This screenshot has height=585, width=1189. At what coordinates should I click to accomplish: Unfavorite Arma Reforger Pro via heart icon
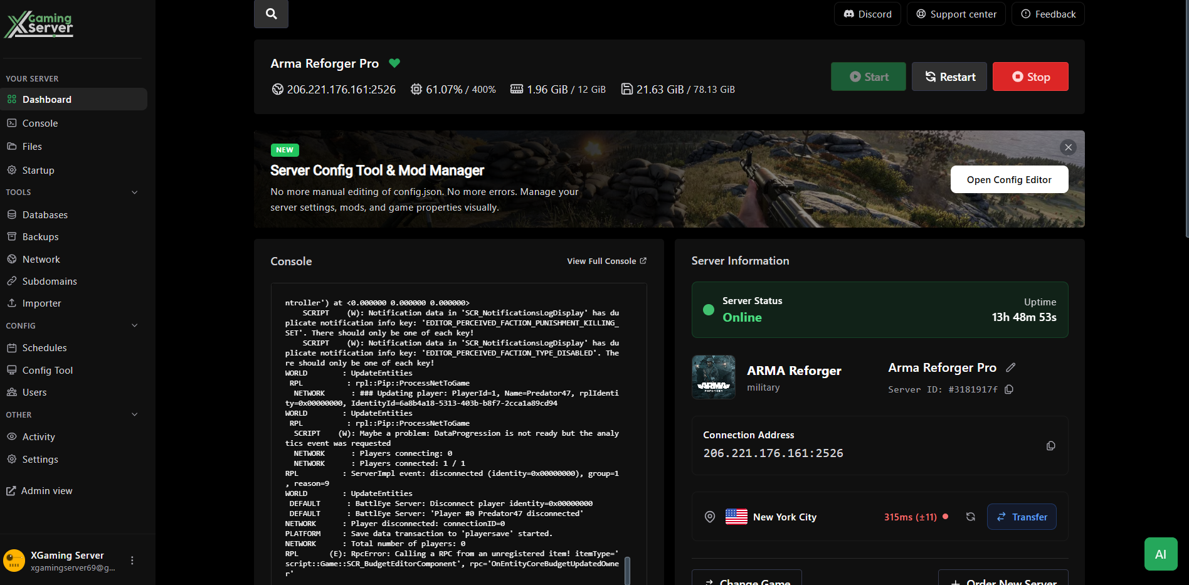[x=394, y=63]
